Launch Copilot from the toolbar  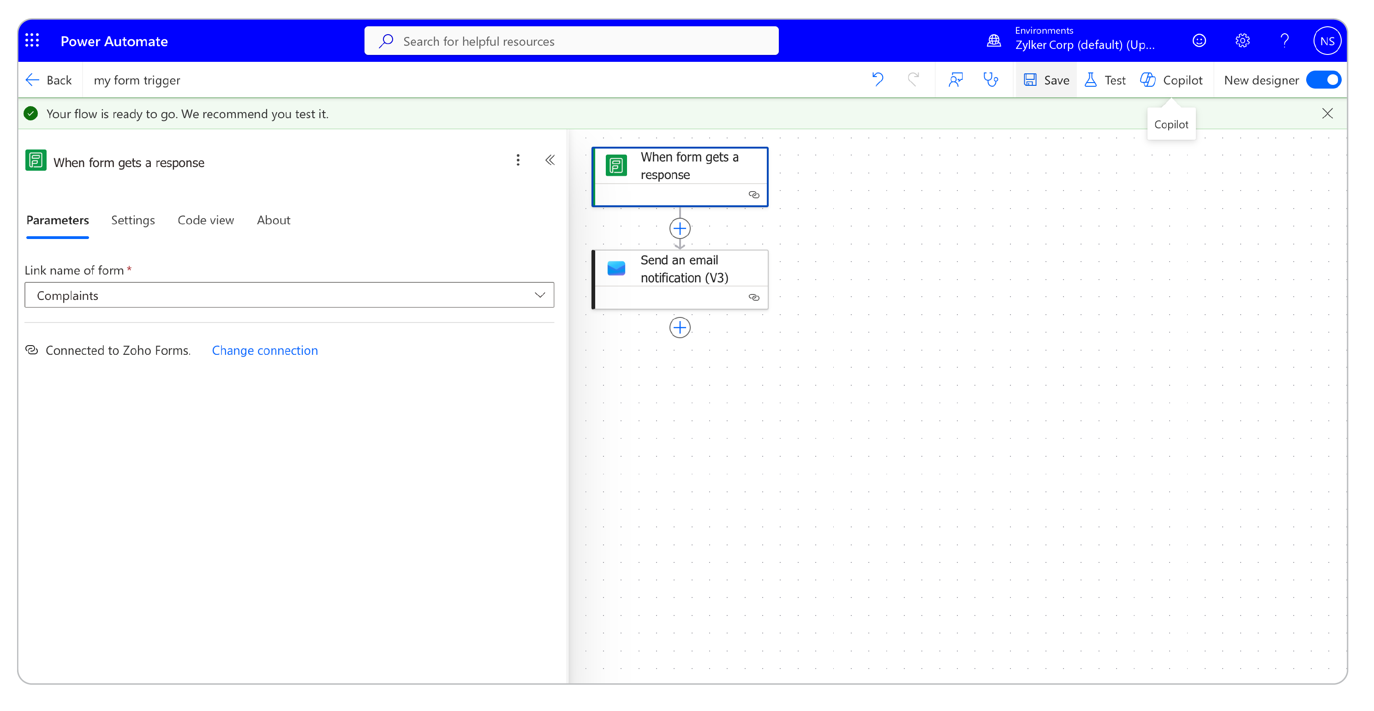point(1172,79)
